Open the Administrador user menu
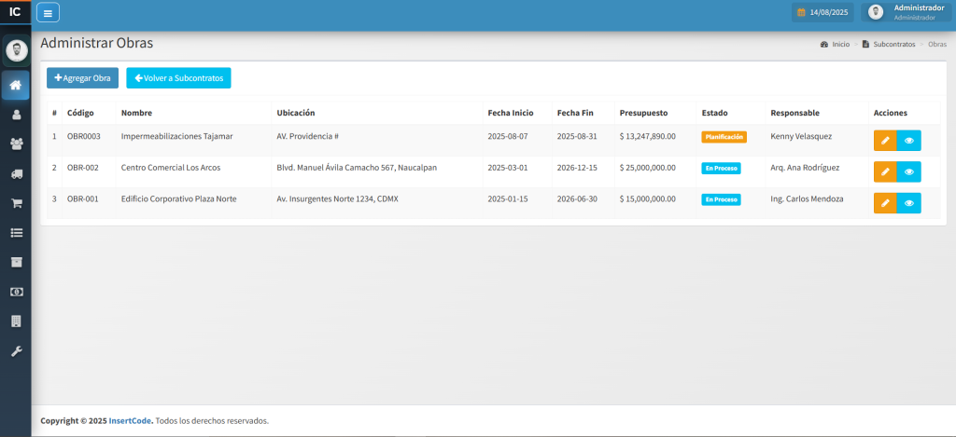This screenshot has width=956, height=437. (907, 12)
